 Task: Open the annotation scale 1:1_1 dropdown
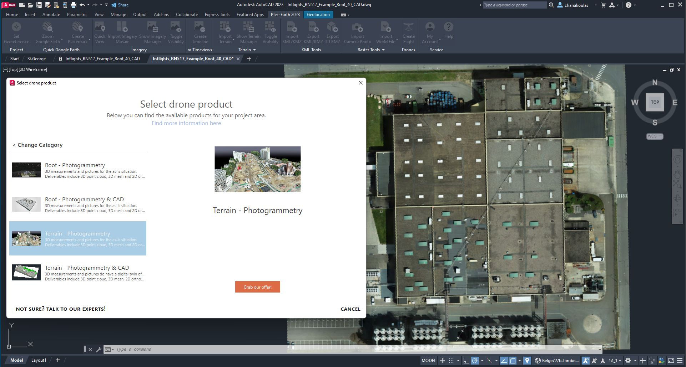615,361
